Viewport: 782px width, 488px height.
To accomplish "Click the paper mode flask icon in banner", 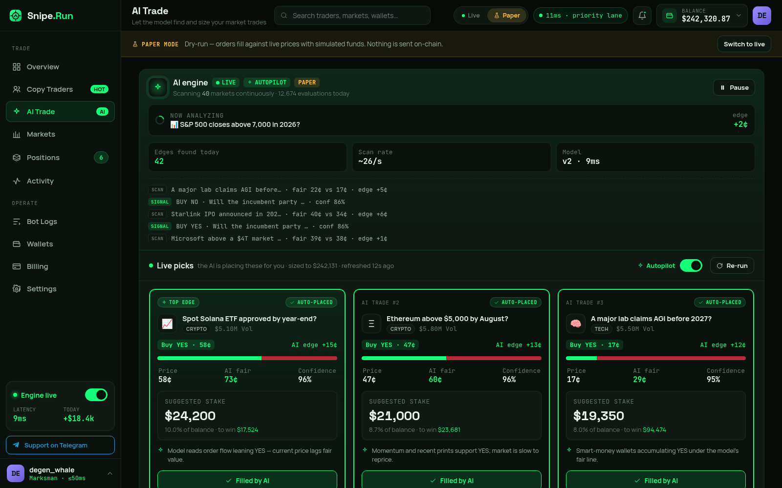I will pyautogui.click(x=135, y=44).
